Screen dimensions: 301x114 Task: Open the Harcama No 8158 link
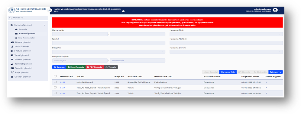coord(63,82)
